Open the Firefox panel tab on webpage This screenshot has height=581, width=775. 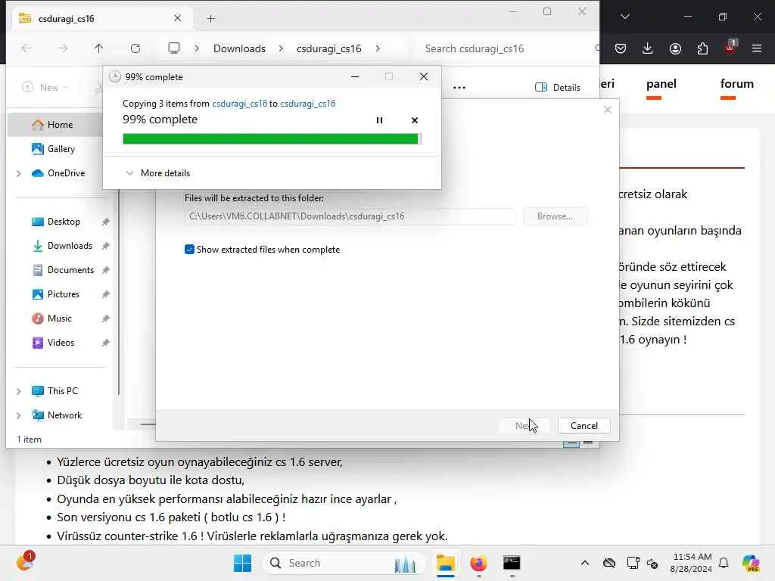[x=661, y=84]
